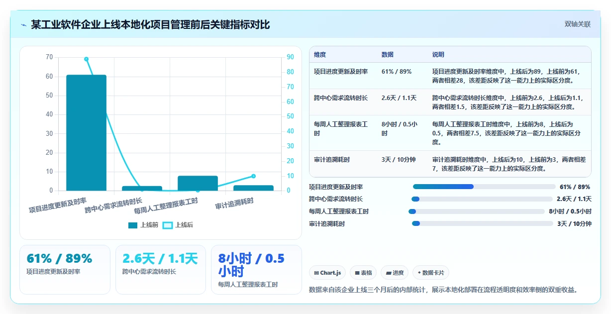
Task: Click the 61% / 89% value right of the progress bar
Action: 575,187
